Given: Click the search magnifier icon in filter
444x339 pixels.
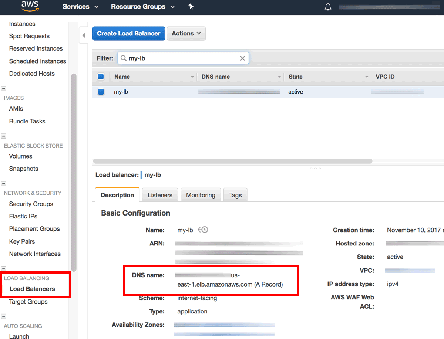Looking at the screenshot, I should coord(124,58).
